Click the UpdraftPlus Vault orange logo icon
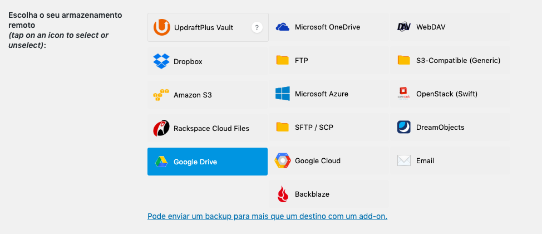The height and width of the screenshot is (234, 542). 161,27
